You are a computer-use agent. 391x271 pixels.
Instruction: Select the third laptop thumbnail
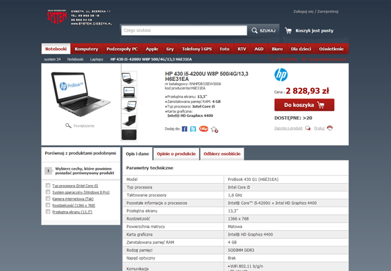[129, 106]
